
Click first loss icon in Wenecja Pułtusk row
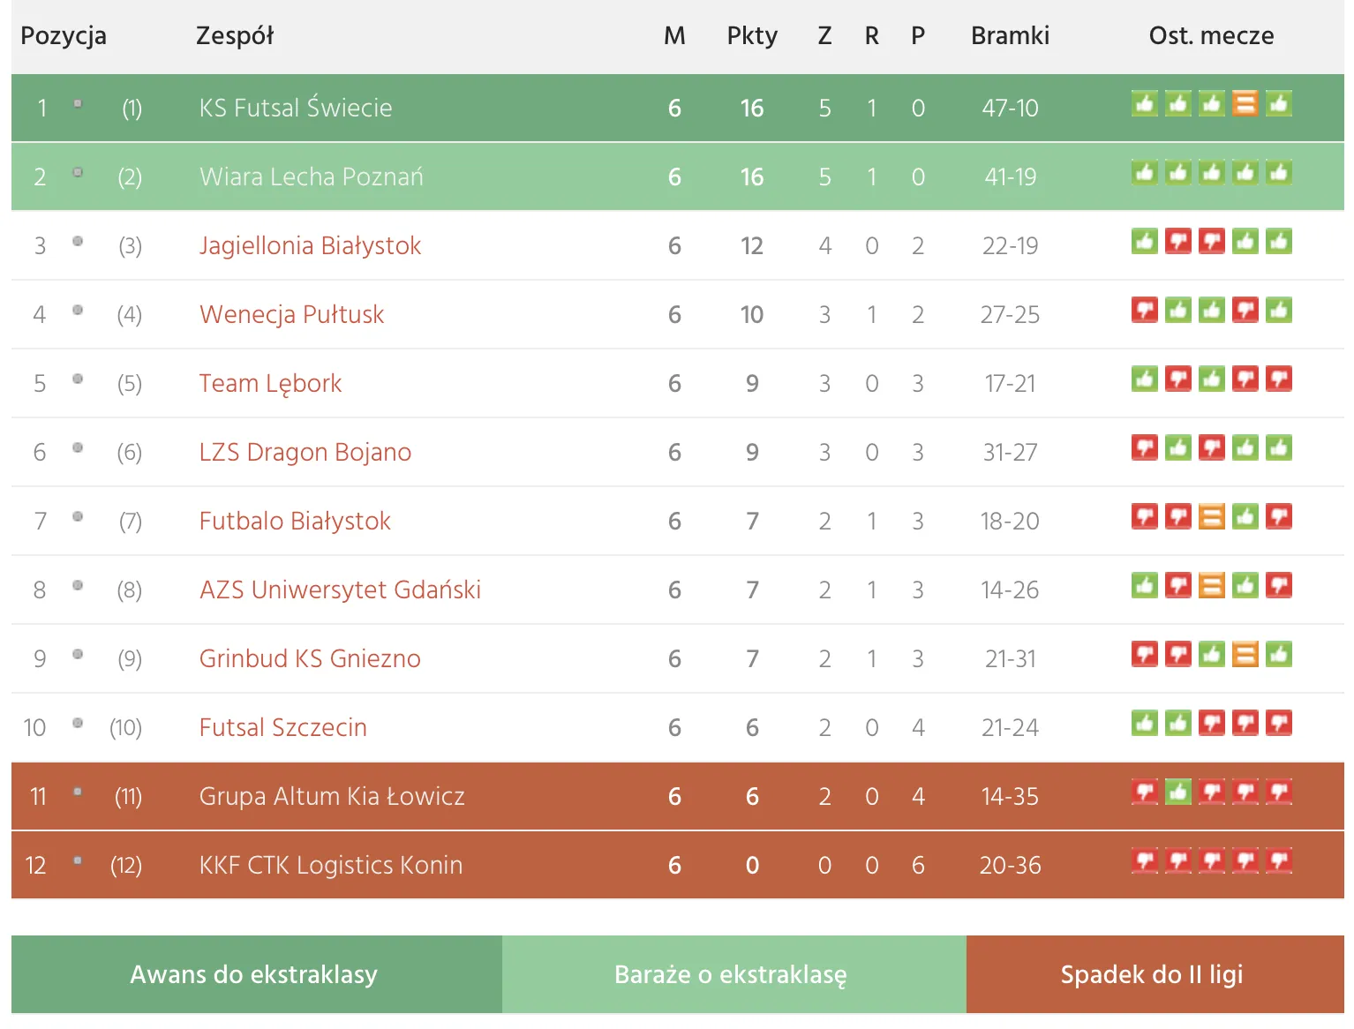point(1144,310)
